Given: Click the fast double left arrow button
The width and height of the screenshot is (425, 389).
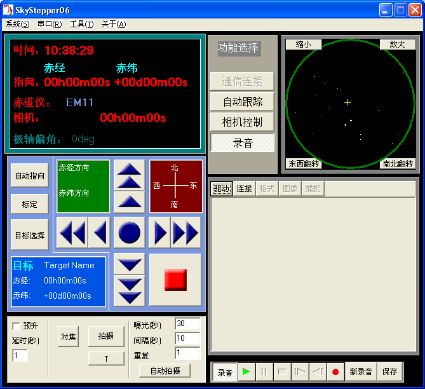Looking at the screenshot, I should 72,233.
